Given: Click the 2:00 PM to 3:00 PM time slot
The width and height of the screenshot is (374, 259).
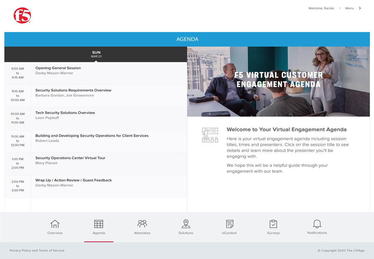Looking at the screenshot, I should pos(18,186).
